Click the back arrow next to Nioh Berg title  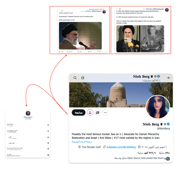coord(168,78)
